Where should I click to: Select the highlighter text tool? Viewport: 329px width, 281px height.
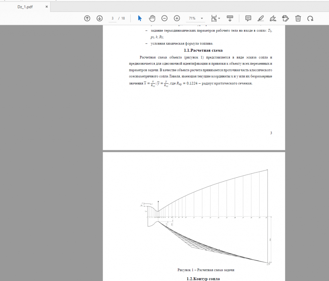click(x=261, y=18)
